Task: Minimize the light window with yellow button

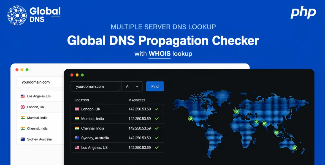Action: click(22, 70)
